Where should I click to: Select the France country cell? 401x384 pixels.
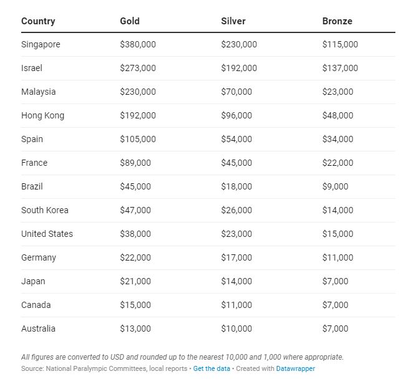(34, 163)
